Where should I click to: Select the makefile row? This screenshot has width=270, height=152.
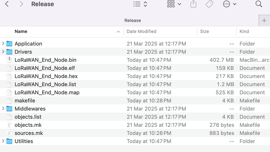pos(25,101)
